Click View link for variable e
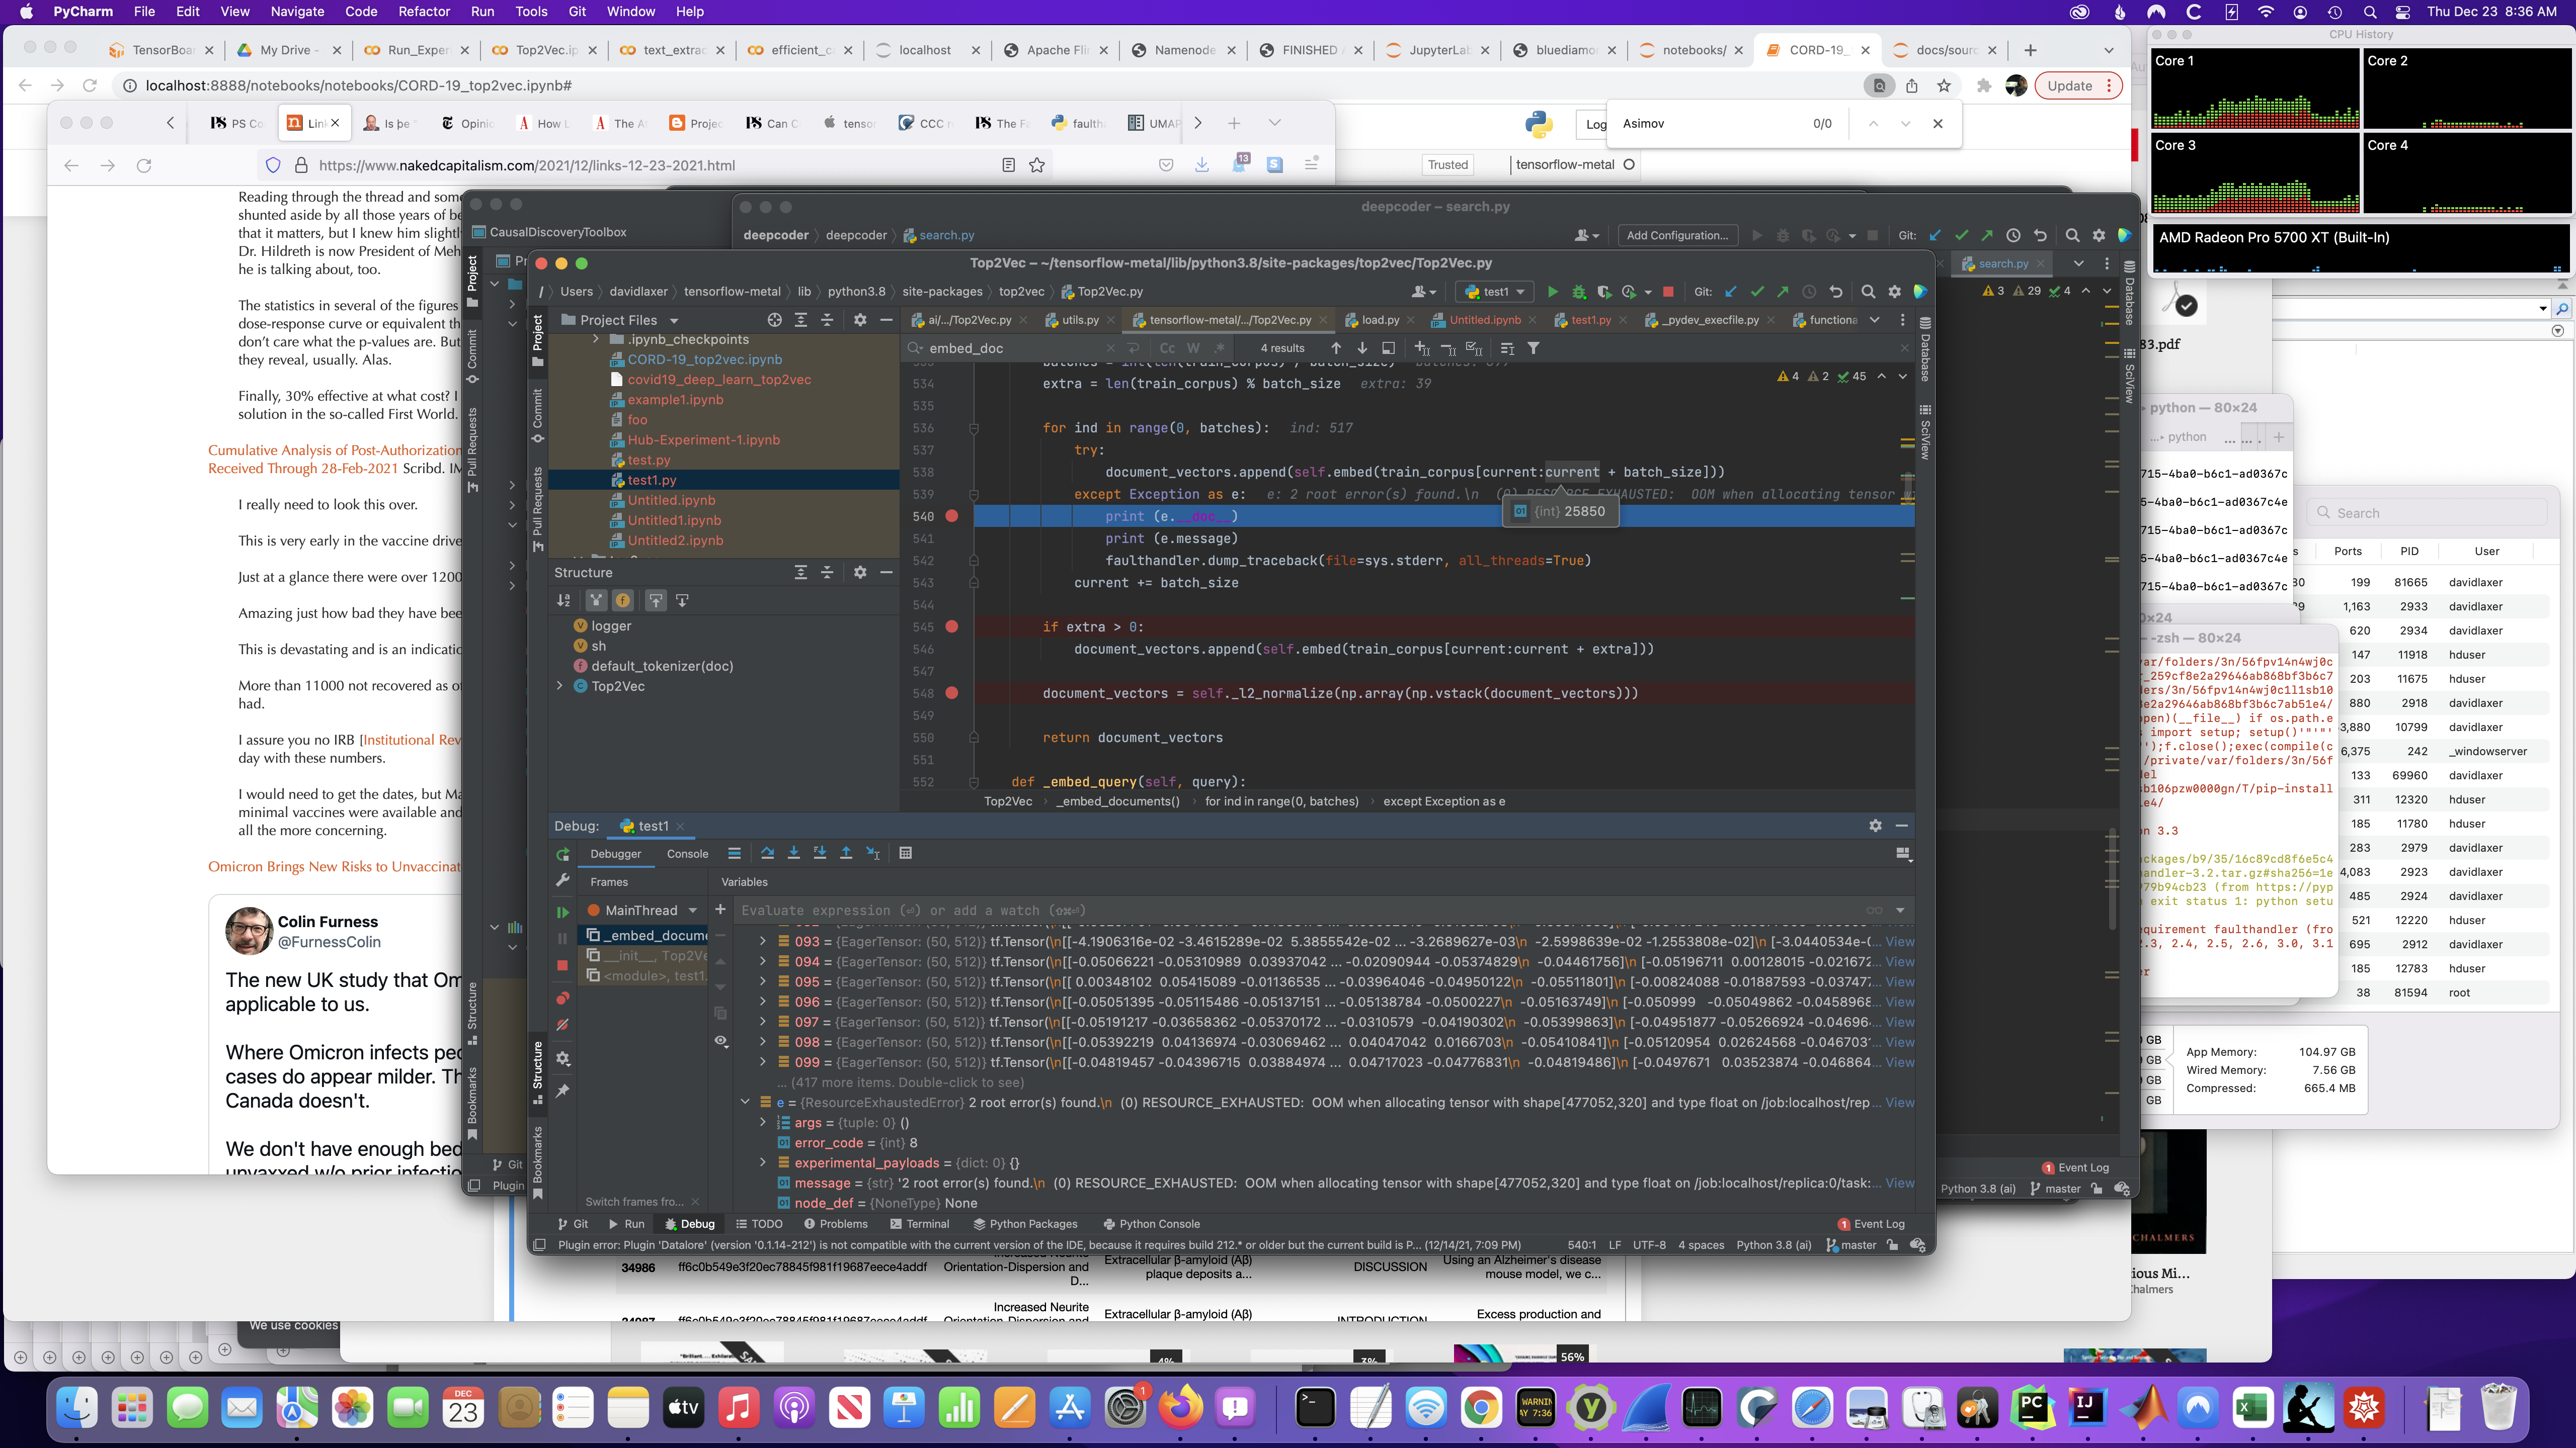The image size is (2576, 1448). [1899, 1102]
